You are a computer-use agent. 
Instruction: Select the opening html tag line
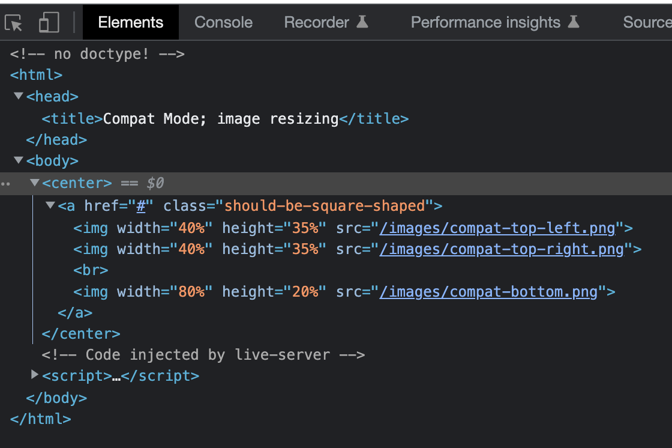point(37,74)
